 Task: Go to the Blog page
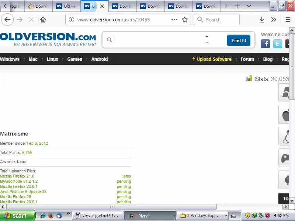coord(268,59)
